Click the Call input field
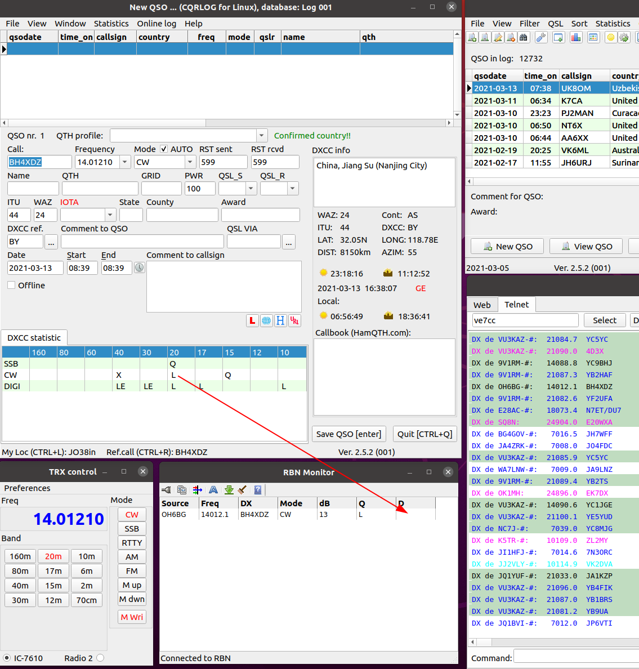Image resolution: width=639 pixels, height=669 pixels. coord(39,162)
